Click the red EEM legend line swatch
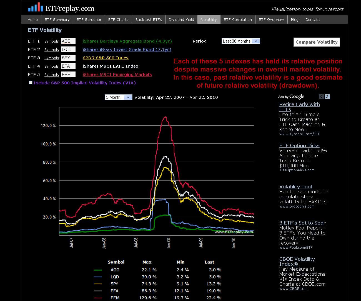The height and width of the screenshot is (301, 361). point(98,298)
